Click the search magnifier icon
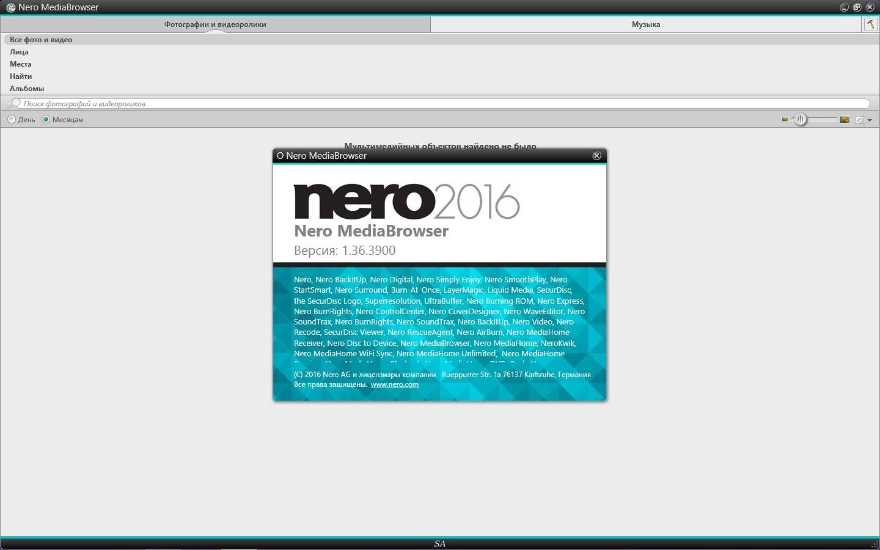 [15, 103]
